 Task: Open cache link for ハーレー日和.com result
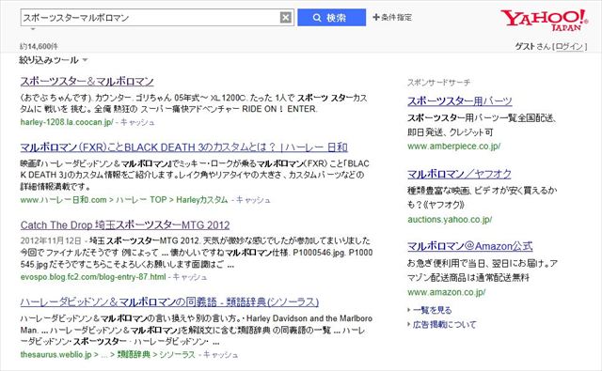[253, 200]
